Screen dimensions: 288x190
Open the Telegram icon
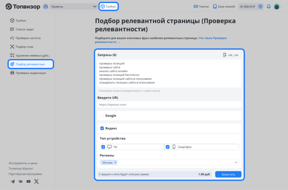pyautogui.click(x=13, y=182)
